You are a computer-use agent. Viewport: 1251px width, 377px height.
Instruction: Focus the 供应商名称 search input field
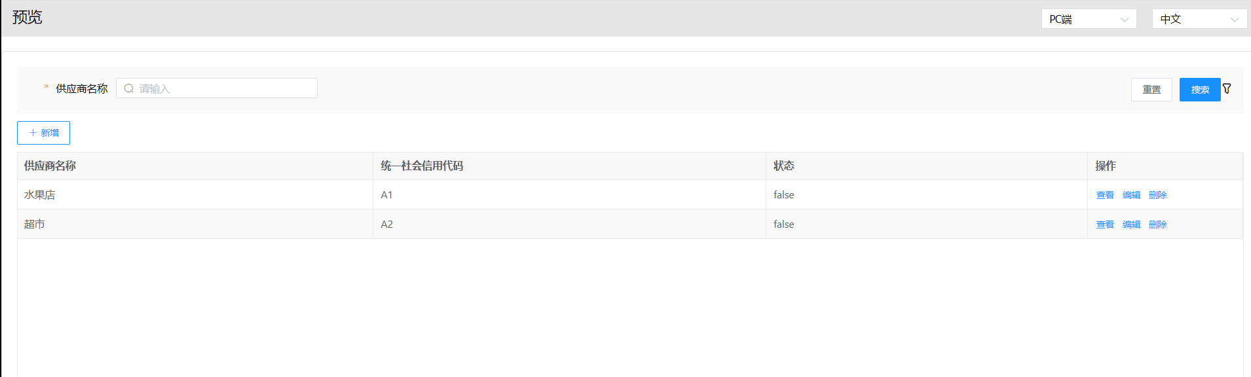223,88
